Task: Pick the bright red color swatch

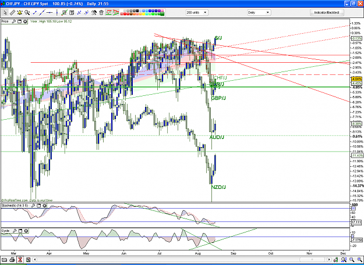Action: pos(125,14)
